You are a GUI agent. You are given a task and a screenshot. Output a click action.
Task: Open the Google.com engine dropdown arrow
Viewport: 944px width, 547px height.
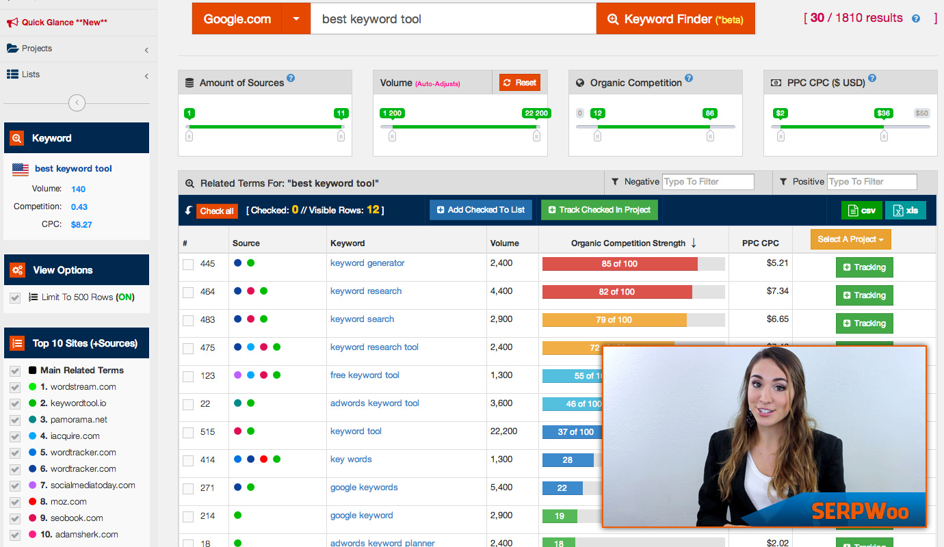click(x=296, y=19)
